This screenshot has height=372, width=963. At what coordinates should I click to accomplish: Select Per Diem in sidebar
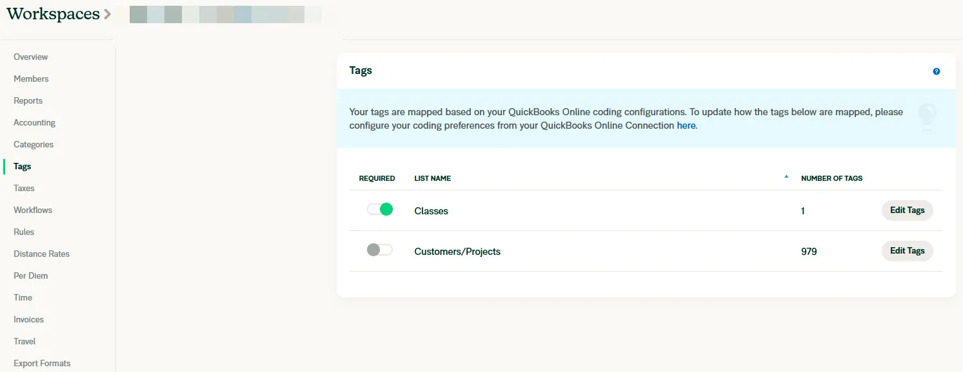(x=31, y=275)
